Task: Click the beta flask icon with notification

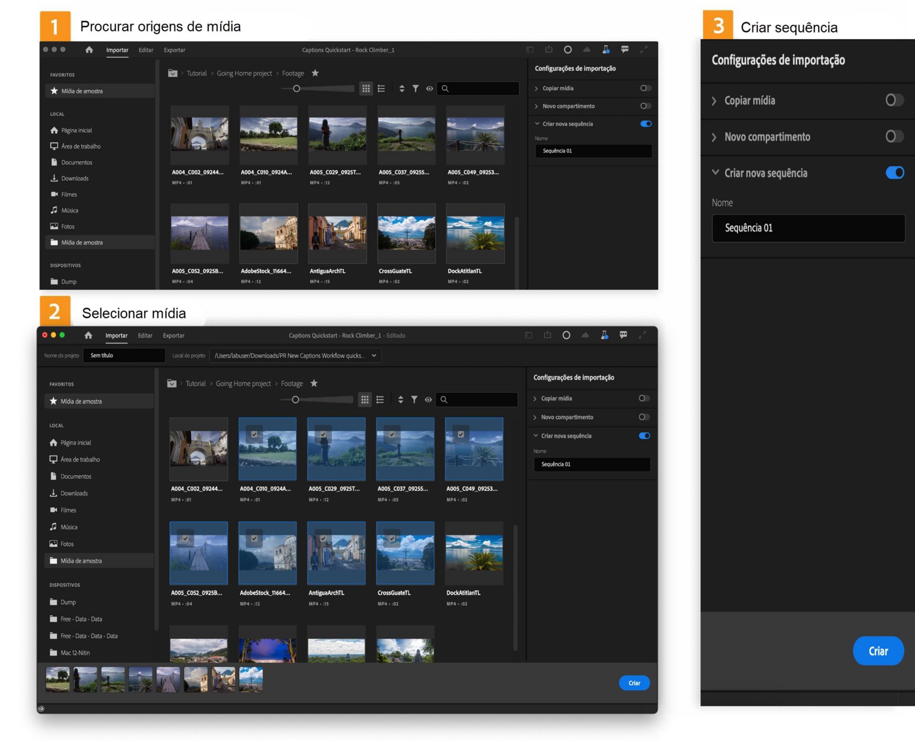Action: tap(606, 49)
